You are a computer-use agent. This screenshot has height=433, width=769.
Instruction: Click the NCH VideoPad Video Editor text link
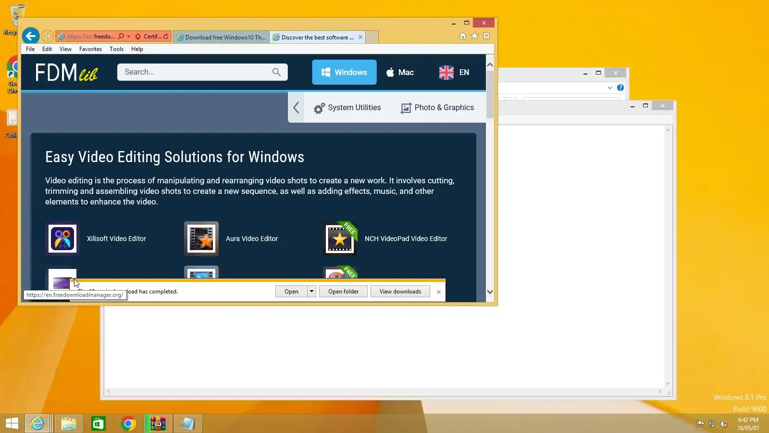(x=406, y=239)
